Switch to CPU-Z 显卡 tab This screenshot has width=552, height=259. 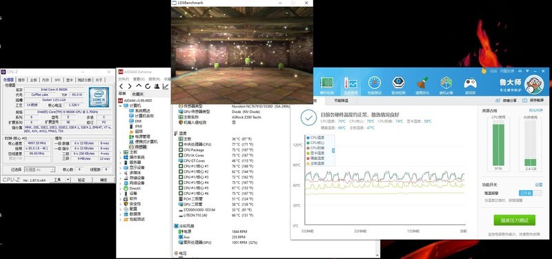70,80
